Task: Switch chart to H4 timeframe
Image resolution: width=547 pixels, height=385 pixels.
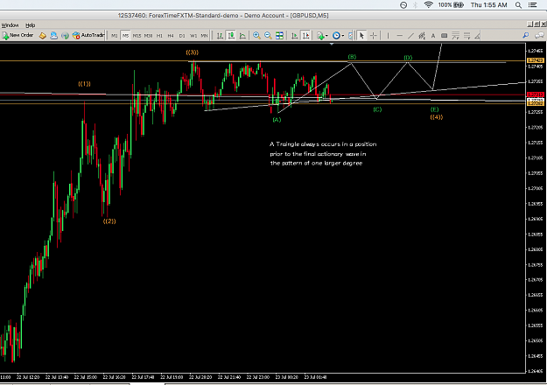Action: pyautogui.click(x=171, y=36)
